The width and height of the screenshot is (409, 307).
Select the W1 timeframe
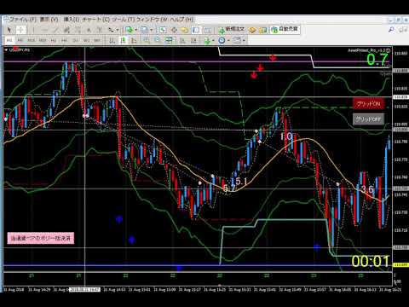coord(86,40)
